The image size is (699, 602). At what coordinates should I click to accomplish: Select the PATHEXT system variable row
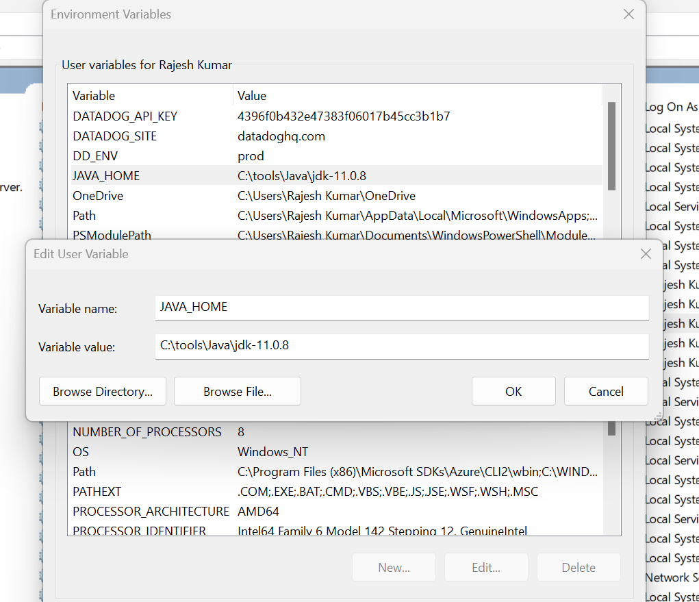click(97, 492)
